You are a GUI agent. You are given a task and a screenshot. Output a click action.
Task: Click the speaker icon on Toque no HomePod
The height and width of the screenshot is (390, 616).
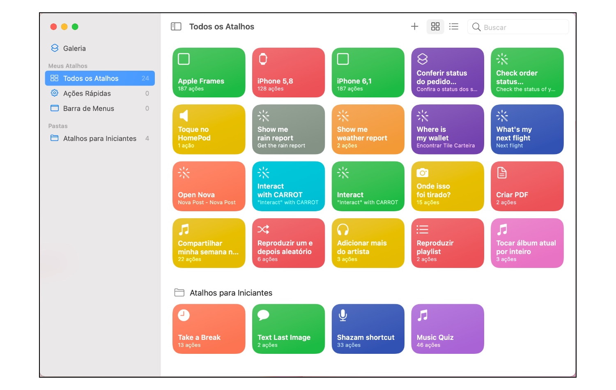184,116
